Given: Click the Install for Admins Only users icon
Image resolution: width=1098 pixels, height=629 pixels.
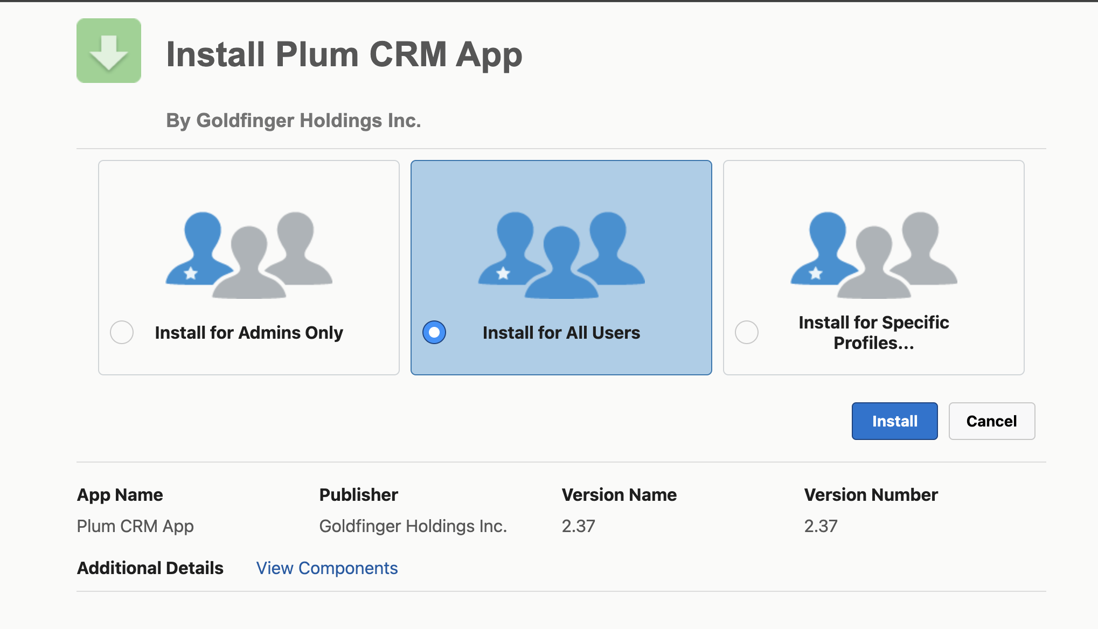Looking at the screenshot, I should coord(249,255).
